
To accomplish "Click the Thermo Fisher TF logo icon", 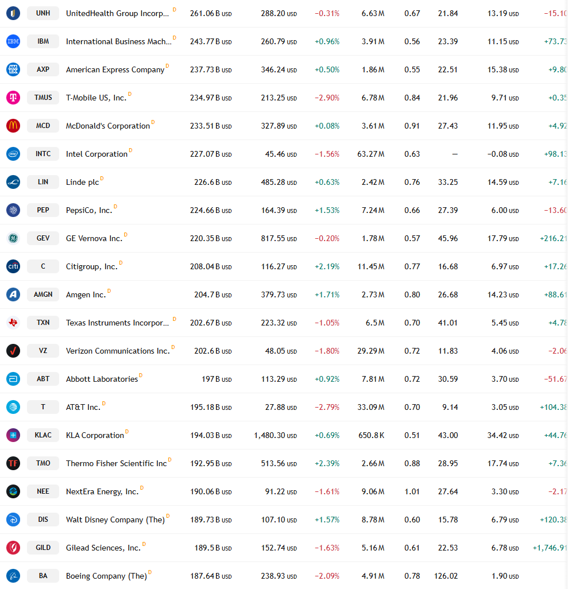I will 13,463.
